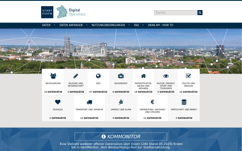Image resolution: width=242 pixels, height=151 pixels.
Task: Open the Transport und Verkehr label
Action: (90, 110)
